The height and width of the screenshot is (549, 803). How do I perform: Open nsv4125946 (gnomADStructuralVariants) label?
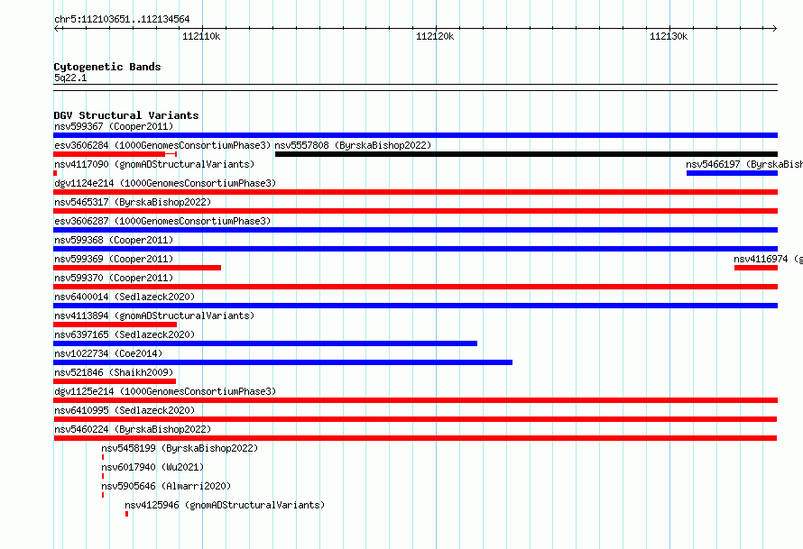coord(225,505)
